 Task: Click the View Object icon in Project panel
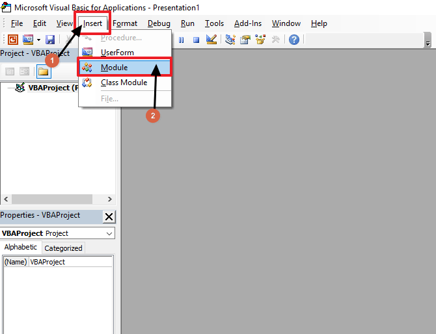coord(25,71)
